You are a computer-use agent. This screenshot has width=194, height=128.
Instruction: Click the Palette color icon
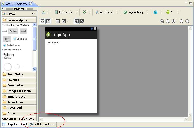tap(4, 14)
